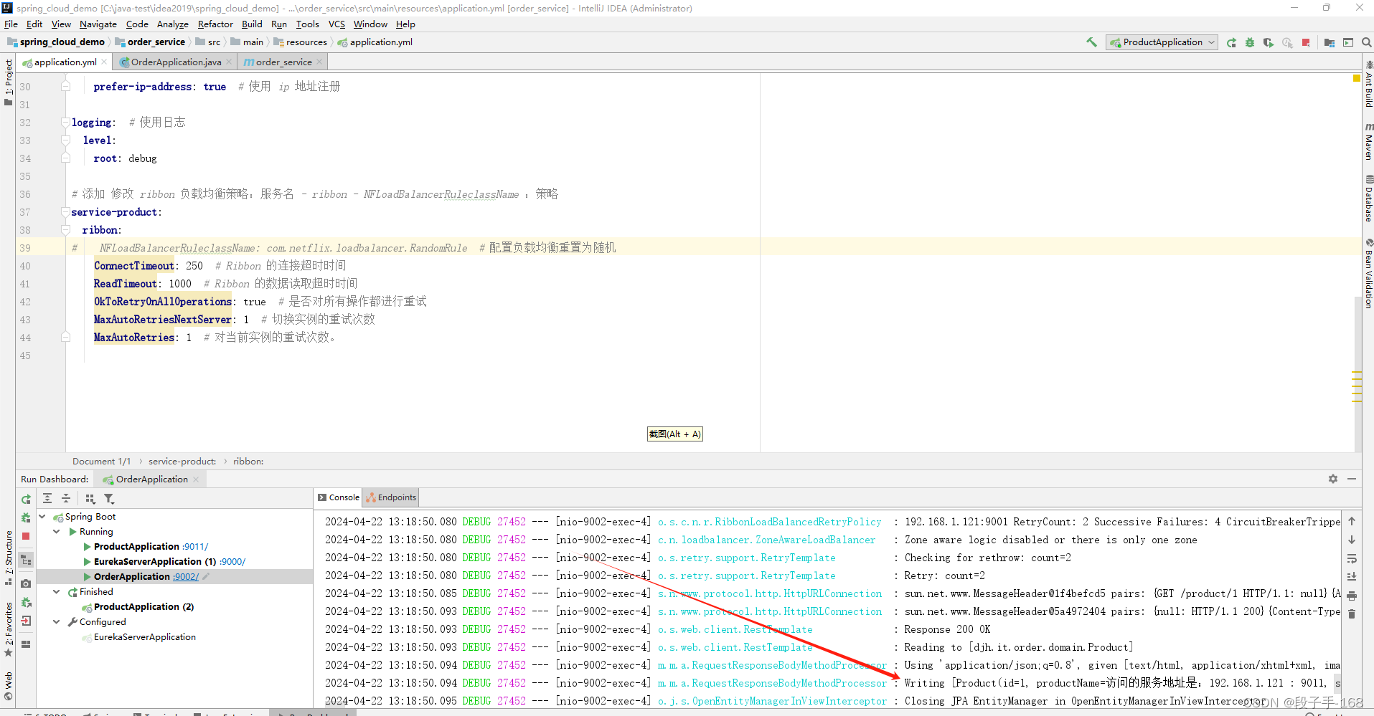
Task: Click the yellow warning marker on the editor stripe
Action: (1357, 78)
